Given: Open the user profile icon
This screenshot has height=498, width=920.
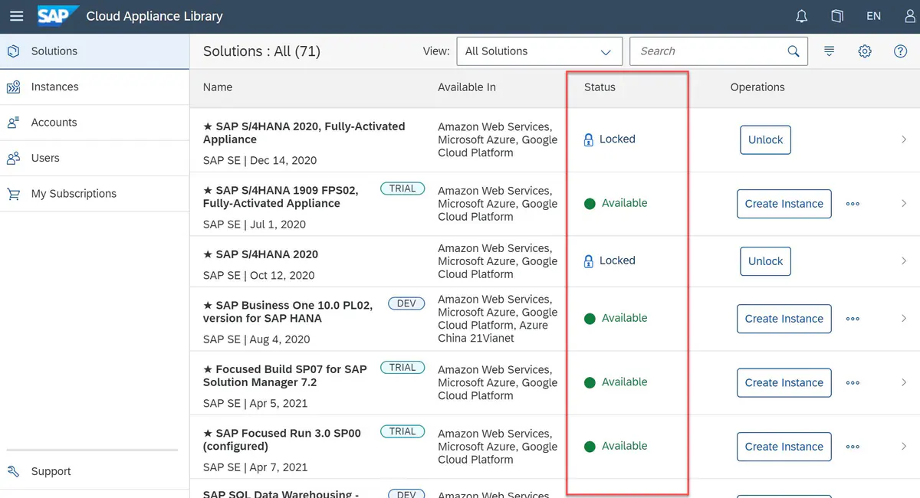Looking at the screenshot, I should click(910, 16).
